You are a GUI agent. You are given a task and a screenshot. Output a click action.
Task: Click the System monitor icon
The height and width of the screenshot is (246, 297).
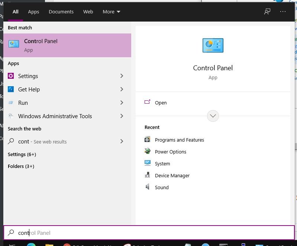pos(147,163)
